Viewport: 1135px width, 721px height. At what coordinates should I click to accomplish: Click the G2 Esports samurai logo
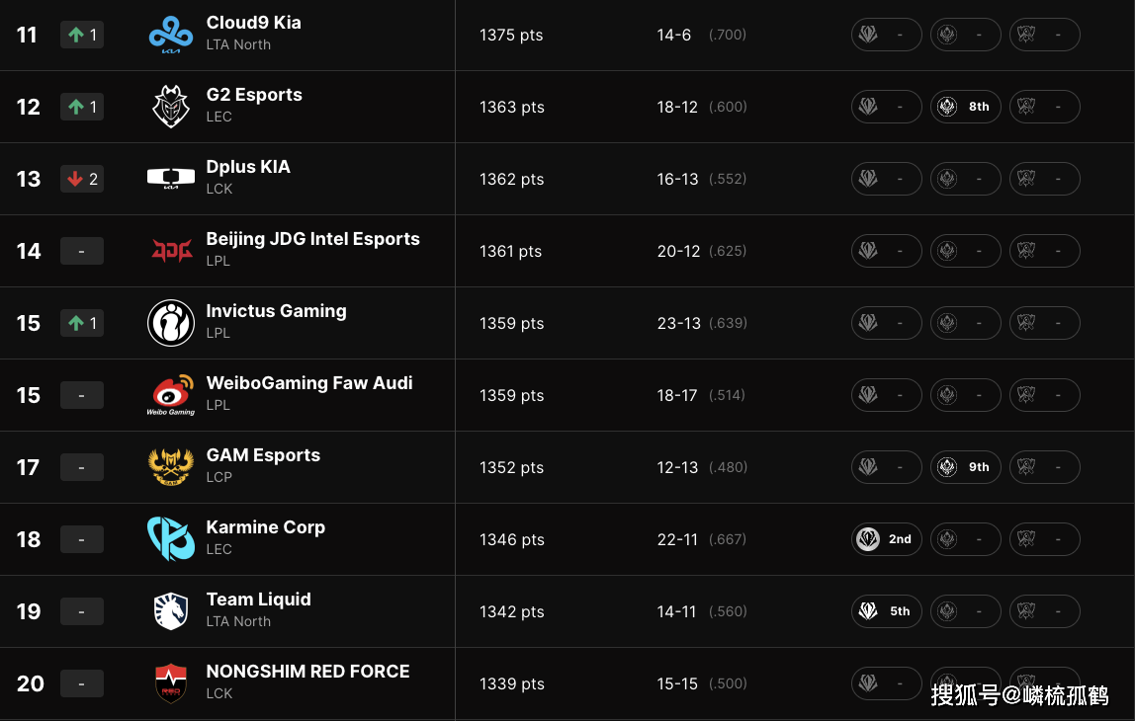coord(171,107)
